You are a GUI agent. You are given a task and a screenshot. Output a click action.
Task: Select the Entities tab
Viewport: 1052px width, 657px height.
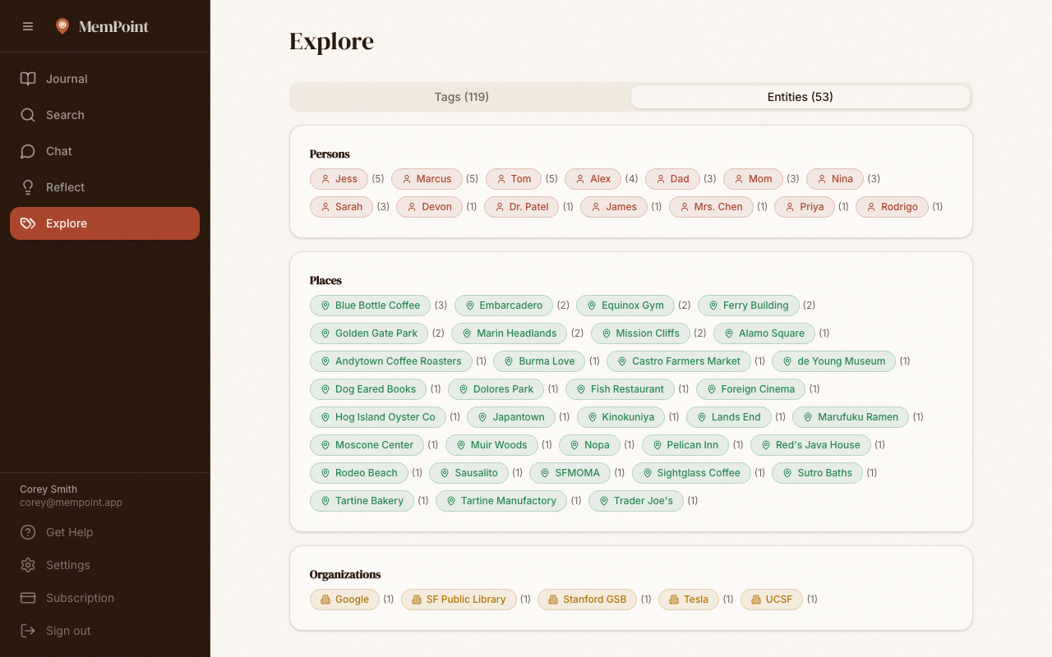point(800,97)
